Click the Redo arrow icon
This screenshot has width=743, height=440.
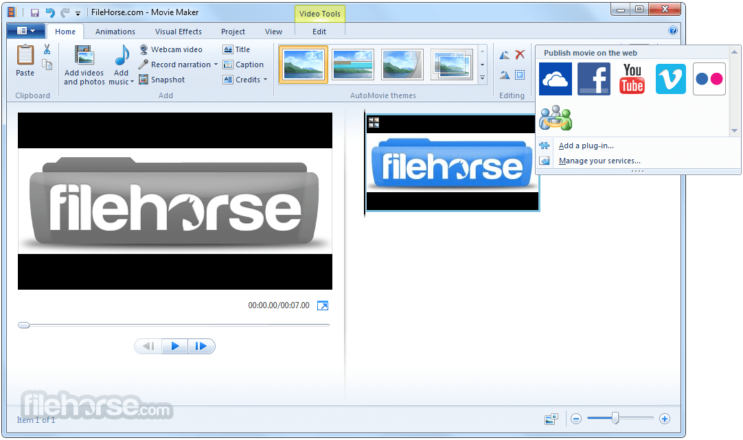click(65, 13)
